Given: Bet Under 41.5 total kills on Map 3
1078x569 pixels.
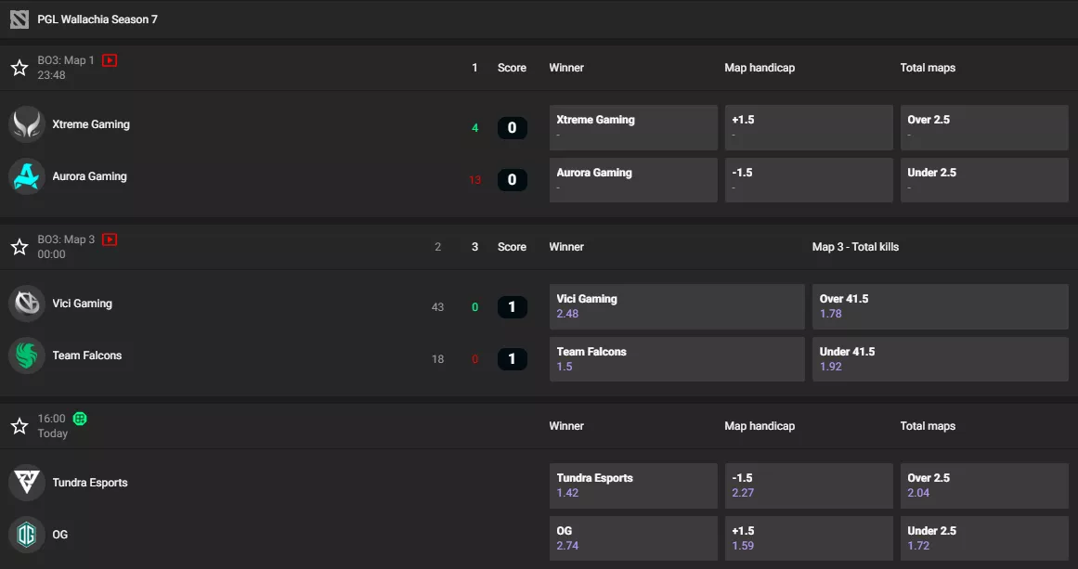Looking at the screenshot, I should coord(940,358).
